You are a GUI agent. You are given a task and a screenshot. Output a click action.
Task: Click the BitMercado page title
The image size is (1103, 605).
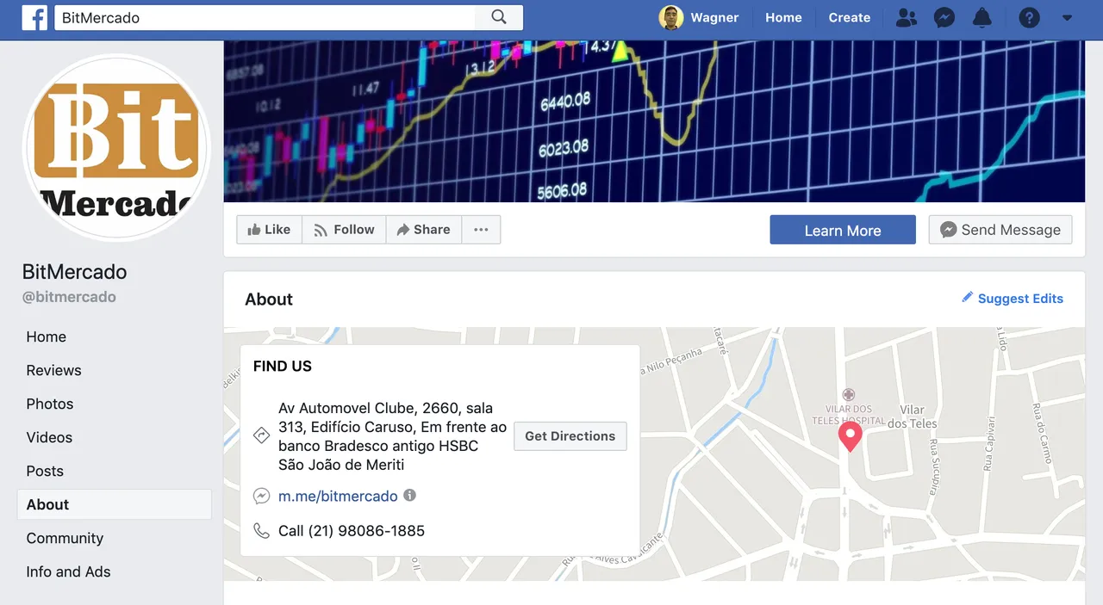coord(75,272)
